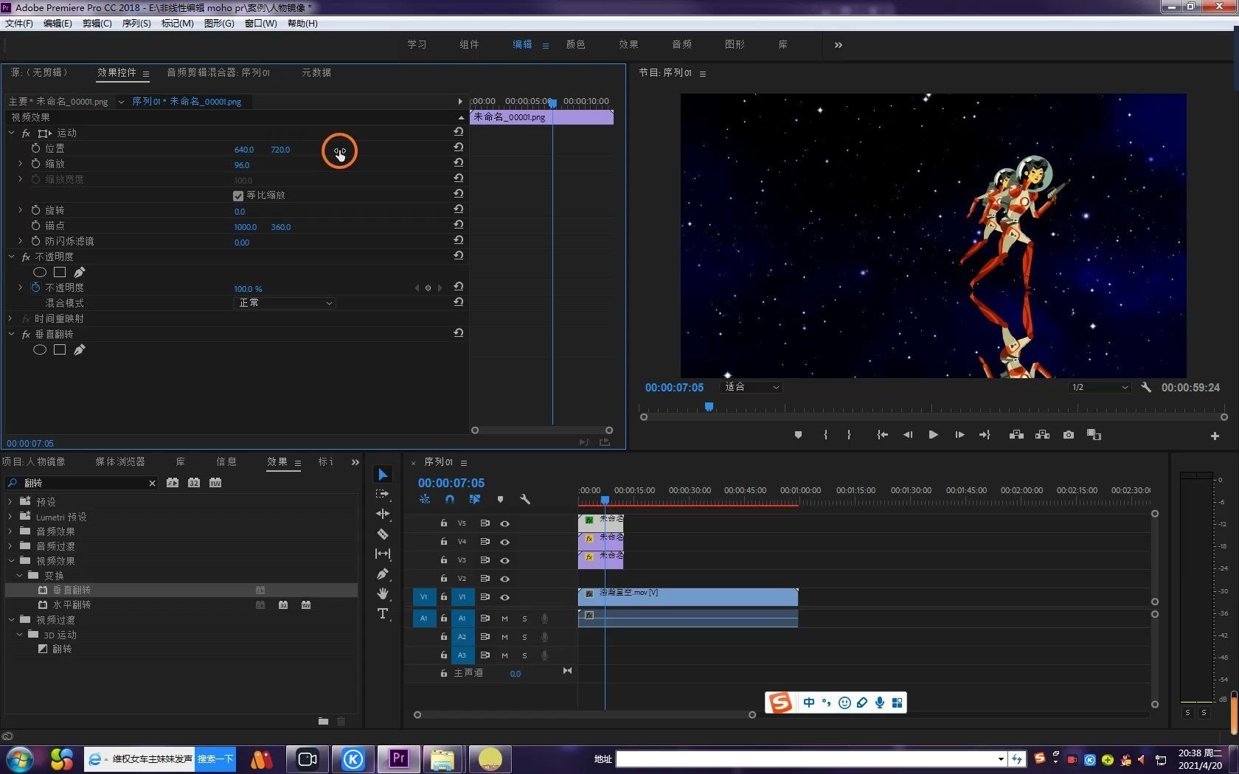Expand the Presets folder in Effects
The height and width of the screenshot is (774, 1239).
coord(10,501)
